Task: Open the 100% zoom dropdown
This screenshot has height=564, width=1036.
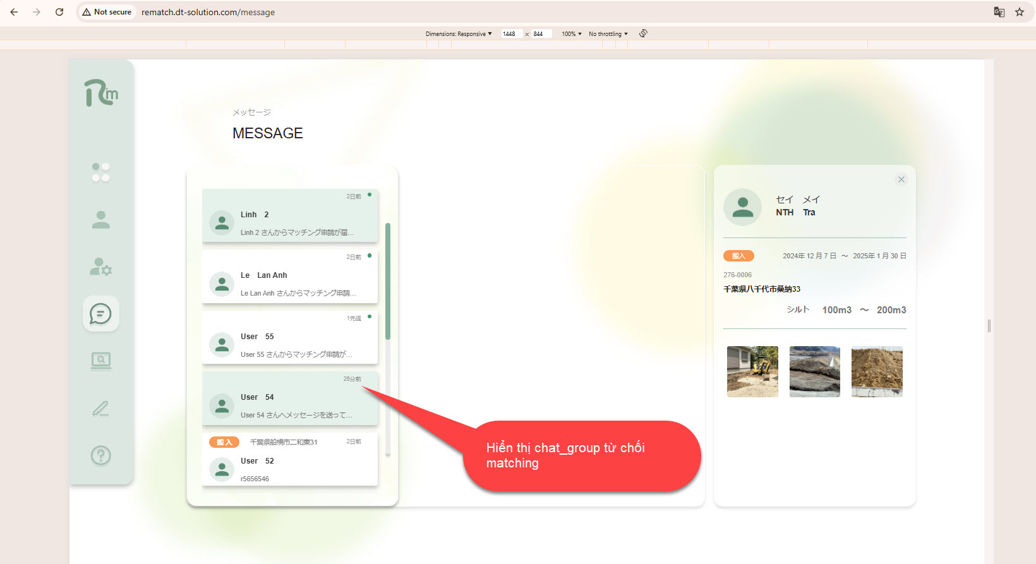Action: (571, 34)
